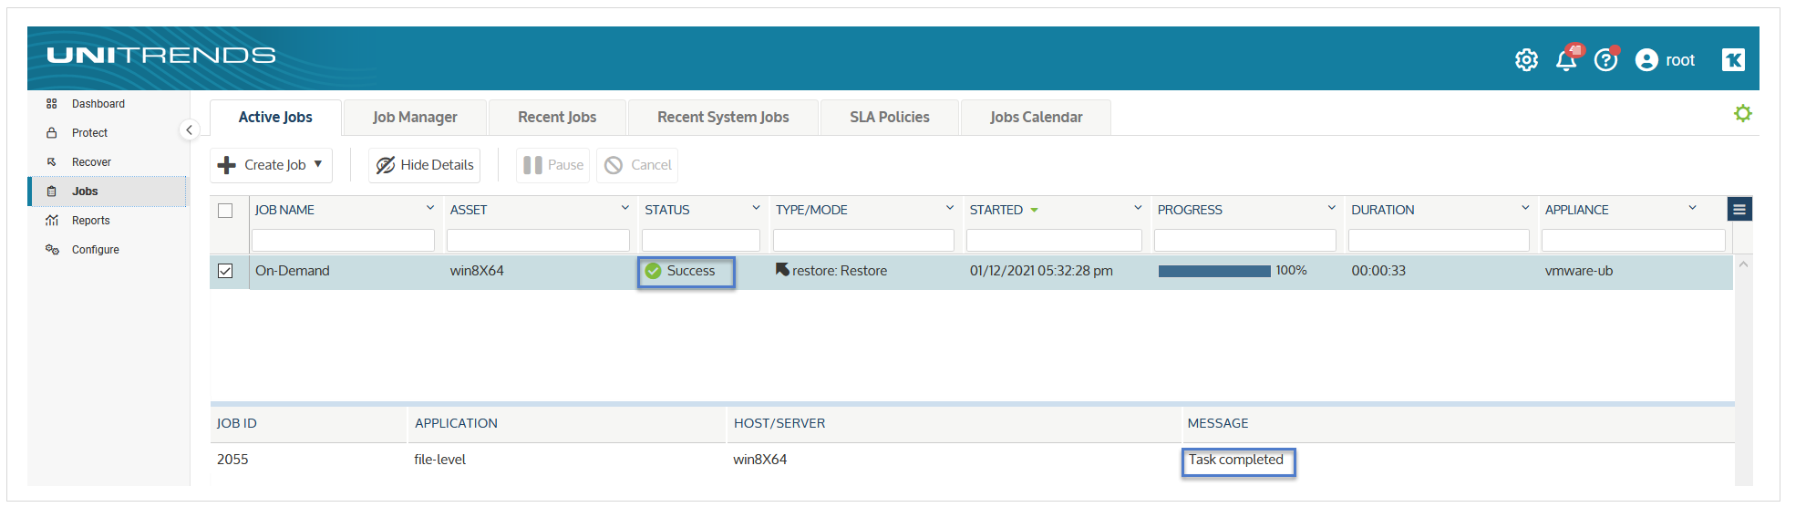Open table column chooser menu icon
The image size is (1806, 528).
pos(1739,210)
